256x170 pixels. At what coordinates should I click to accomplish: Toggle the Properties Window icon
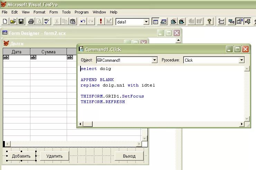coord(239,21)
